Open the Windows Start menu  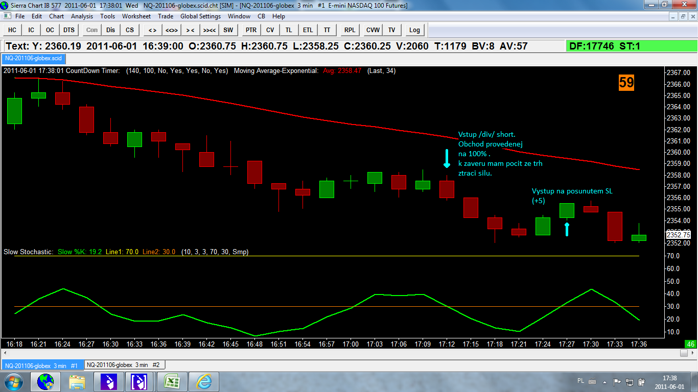13,381
